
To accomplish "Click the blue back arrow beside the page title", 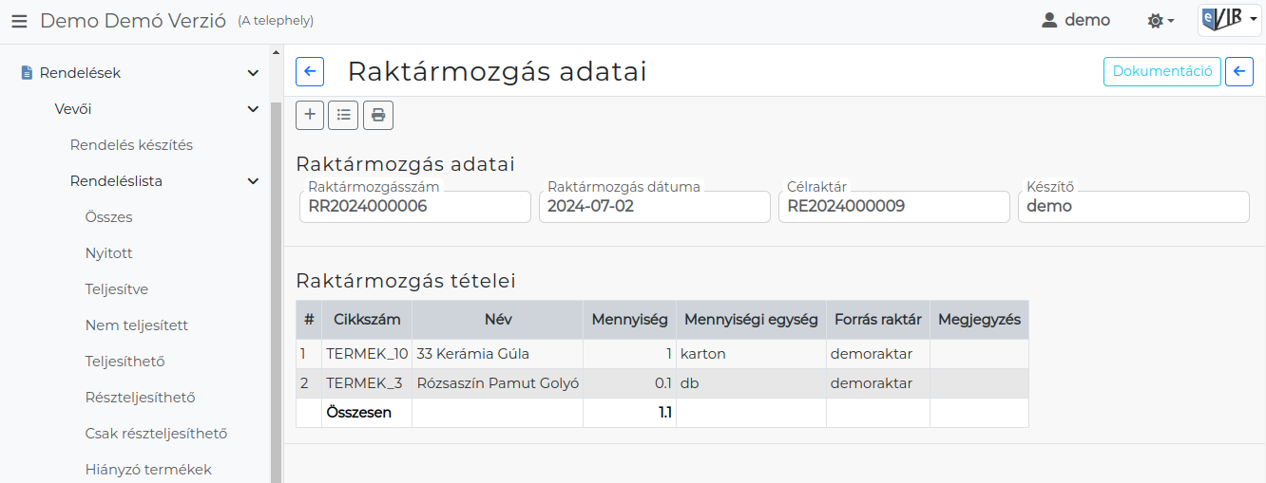I will (310, 72).
